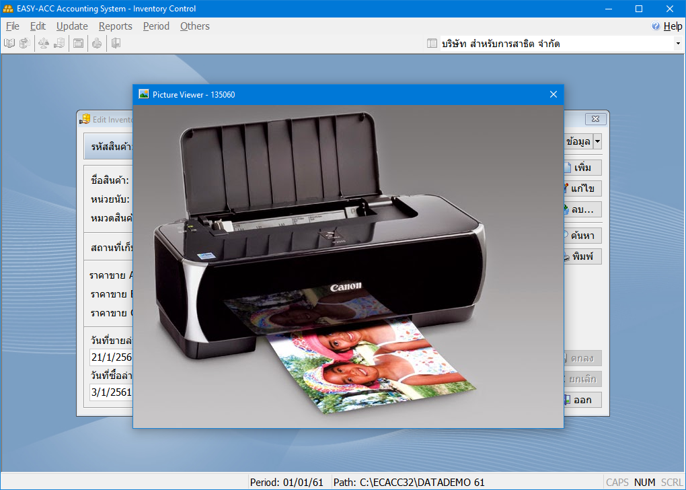686x490 pixels.
Task: Click the document transfer toolbar icon
Action: point(24,44)
